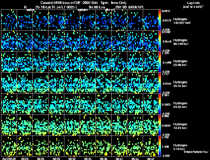This screenshot has height=160, width=210.
Task: Click the 'Hydrogen 13-24 keV' row label
Action: [180, 126]
